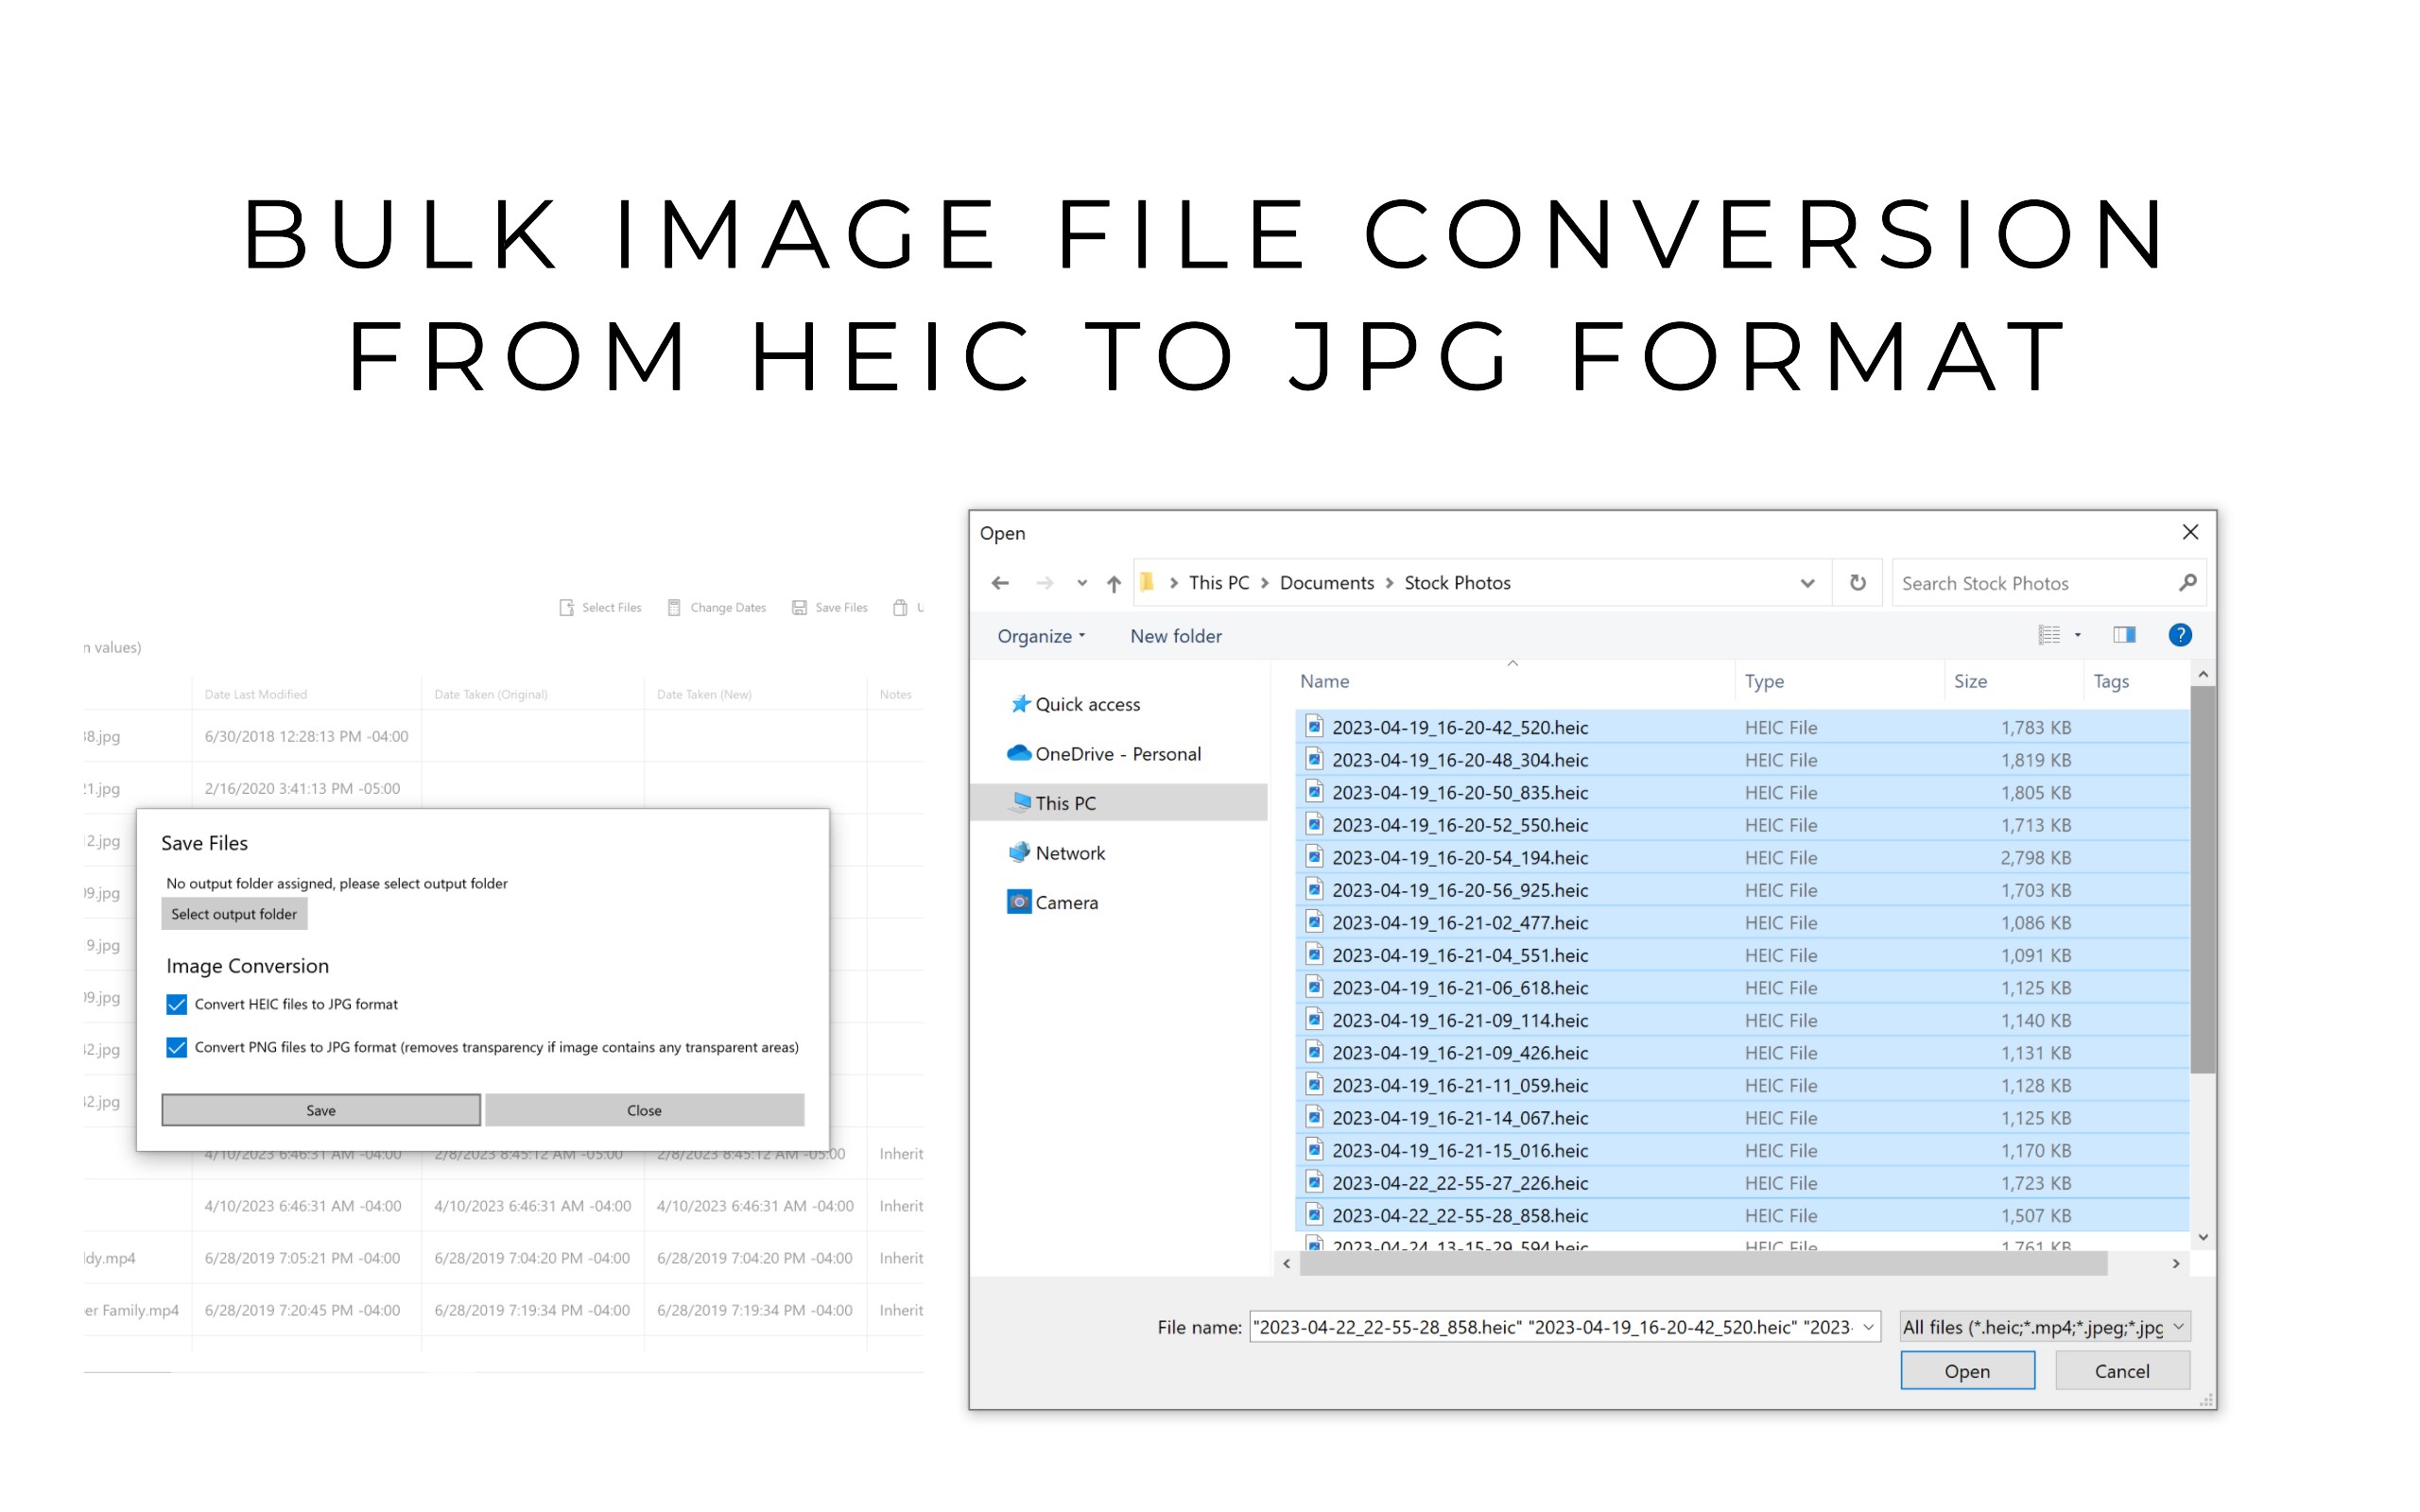Click the blue Help question mark icon
Image resolution: width=2420 pixels, height=1512 pixels.
[x=2179, y=635]
